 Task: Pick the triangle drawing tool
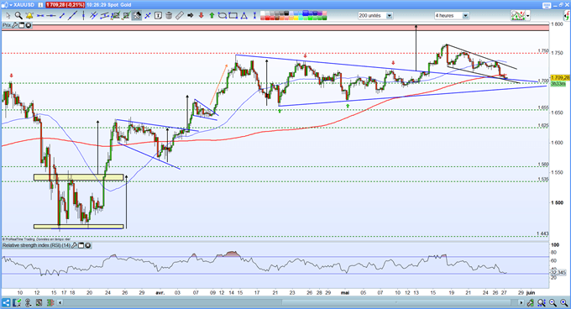point(244,16)
